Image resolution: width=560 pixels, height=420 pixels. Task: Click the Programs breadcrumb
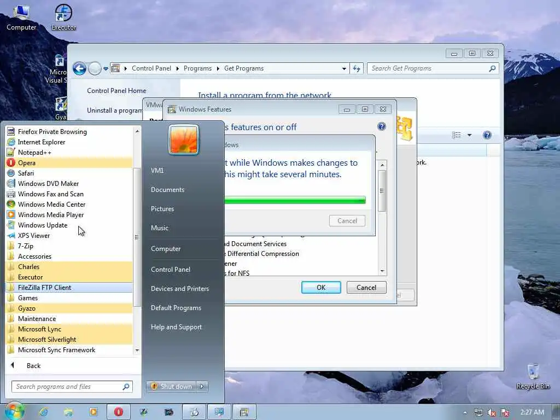[197, 68]
